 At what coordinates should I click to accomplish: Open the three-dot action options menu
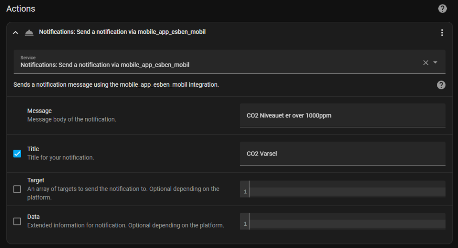tap(442, 32)
